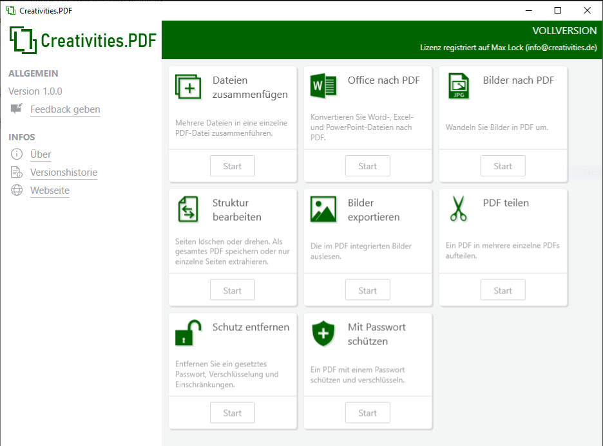Click the small app icon in title bar
The width and height of the screenshot is (603, 446).
click(11, 10)
